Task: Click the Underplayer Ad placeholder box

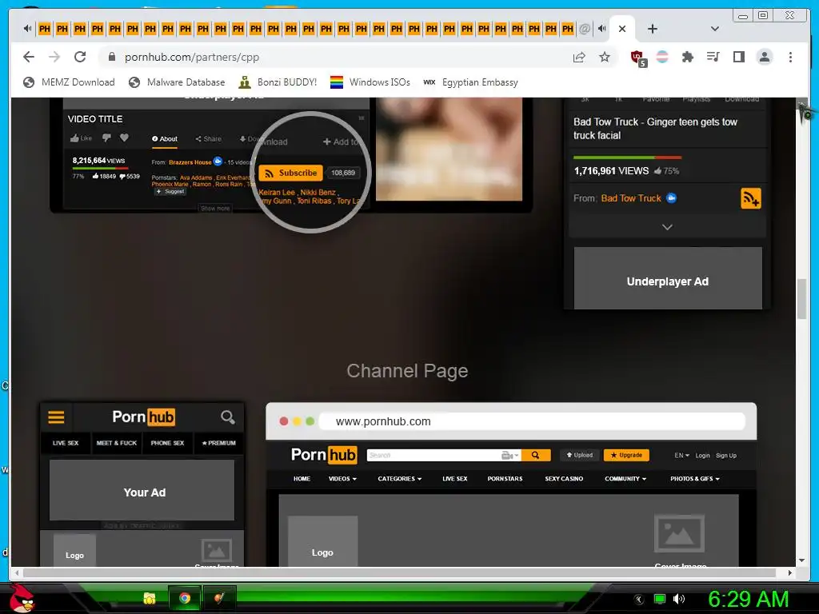Action: (x=668, y=279)
